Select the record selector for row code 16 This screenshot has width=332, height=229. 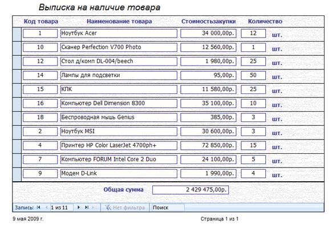[x=17, y=104]
